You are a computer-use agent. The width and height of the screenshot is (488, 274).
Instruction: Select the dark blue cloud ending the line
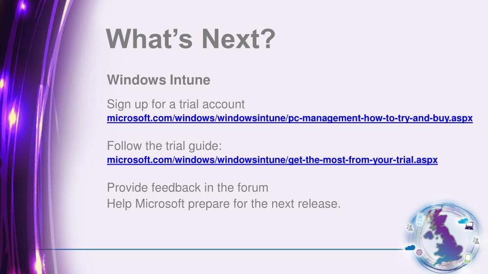tap(410, 247)
